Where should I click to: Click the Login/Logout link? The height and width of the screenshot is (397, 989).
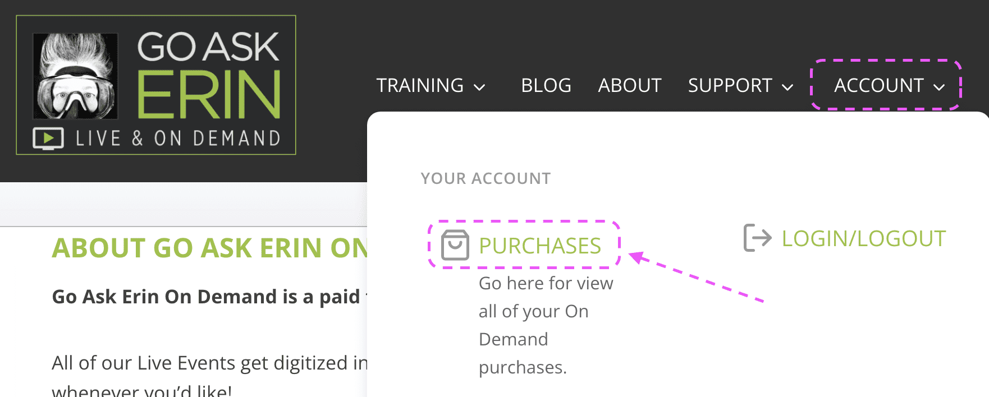[x=864, y=238]
